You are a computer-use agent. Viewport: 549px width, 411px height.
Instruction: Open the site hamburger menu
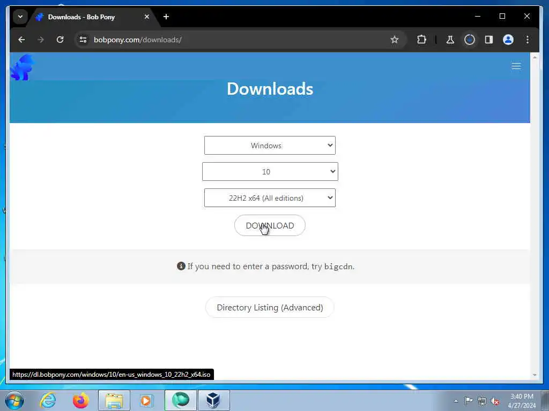516,66
